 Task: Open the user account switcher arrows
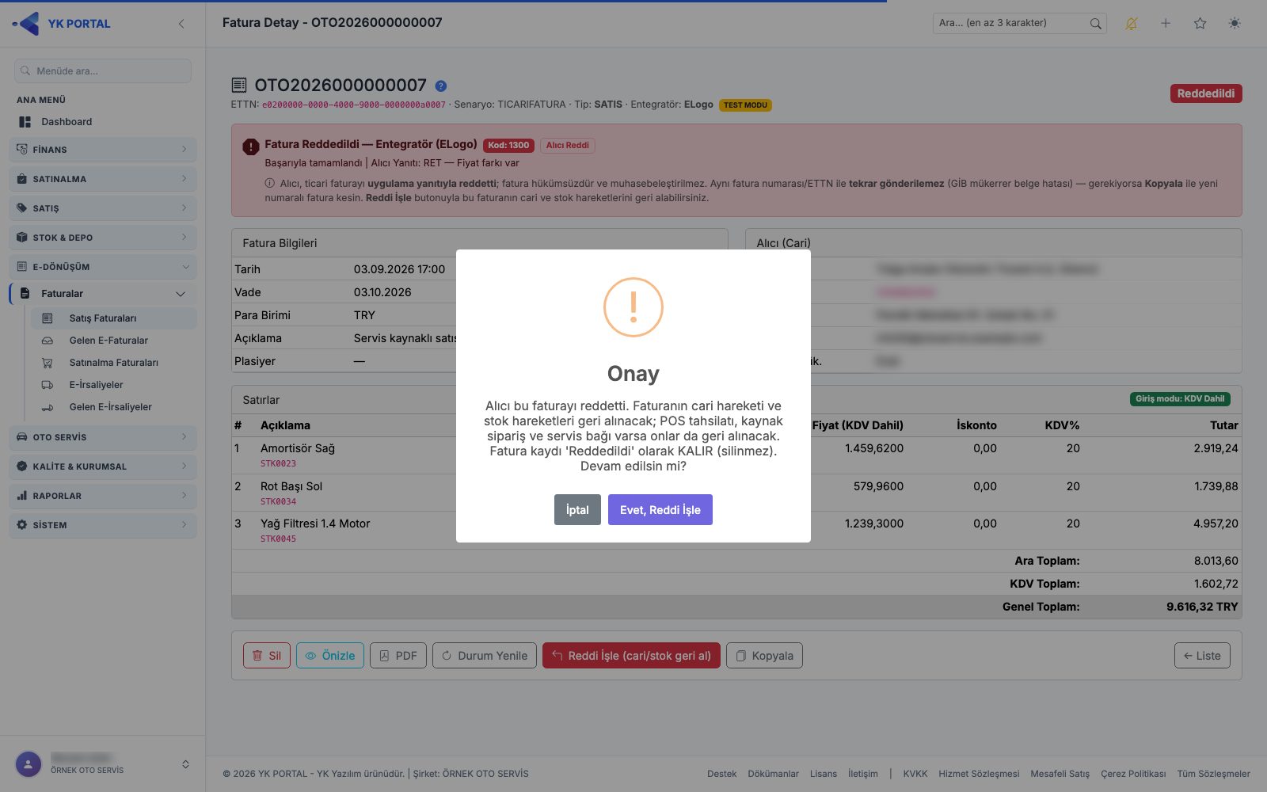pyautogui.click(x=185, y=764)
